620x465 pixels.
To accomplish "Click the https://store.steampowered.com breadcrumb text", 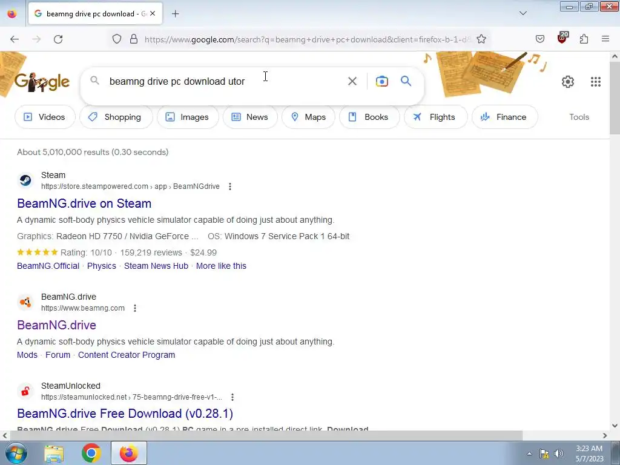I will tap(94, 186).
